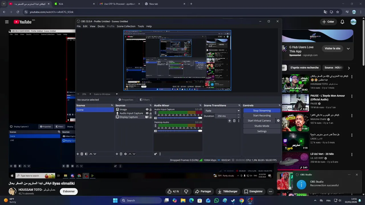365x205 pixels.
Task: Open OBS notification three-dot options
Action: 349,175
